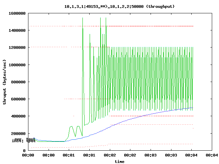Select the 1400000 y-axis tick label
Viewport: 219px width, 164px height.
click(18, 30)
